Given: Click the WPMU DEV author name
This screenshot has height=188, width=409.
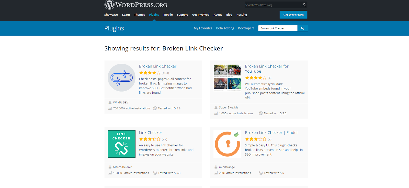Looking at the screenshot, I should [x=121, y=103].
